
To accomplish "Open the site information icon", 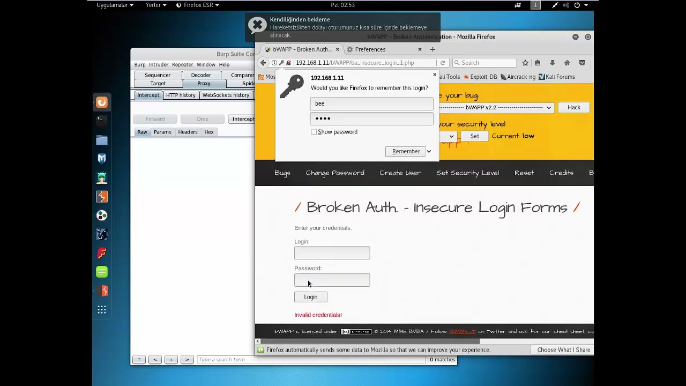I will pyautogui.click(x=274, y=63).
